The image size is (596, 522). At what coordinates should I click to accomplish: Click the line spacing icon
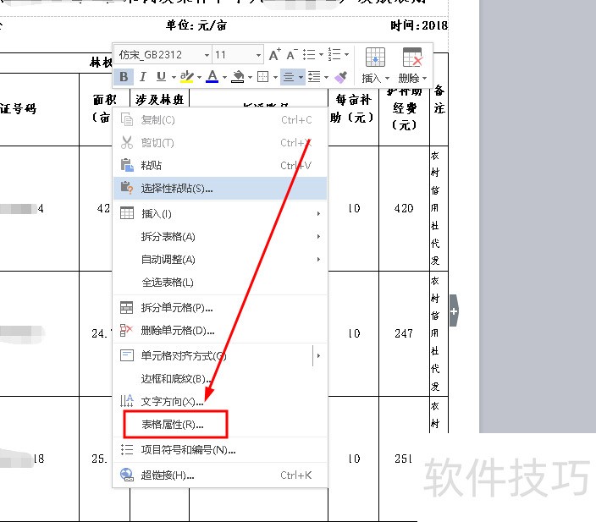314,77
